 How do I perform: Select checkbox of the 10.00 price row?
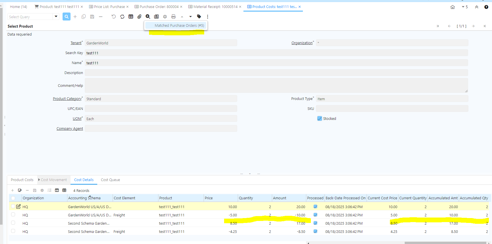coord(13,206)
